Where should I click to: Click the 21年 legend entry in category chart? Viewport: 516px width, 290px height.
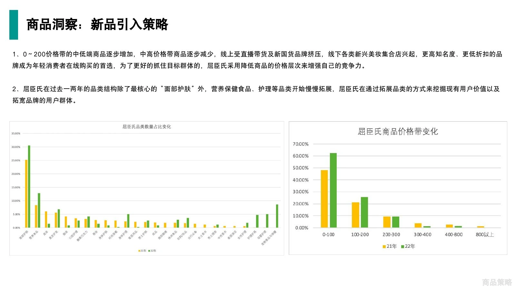tap(142, 251)
